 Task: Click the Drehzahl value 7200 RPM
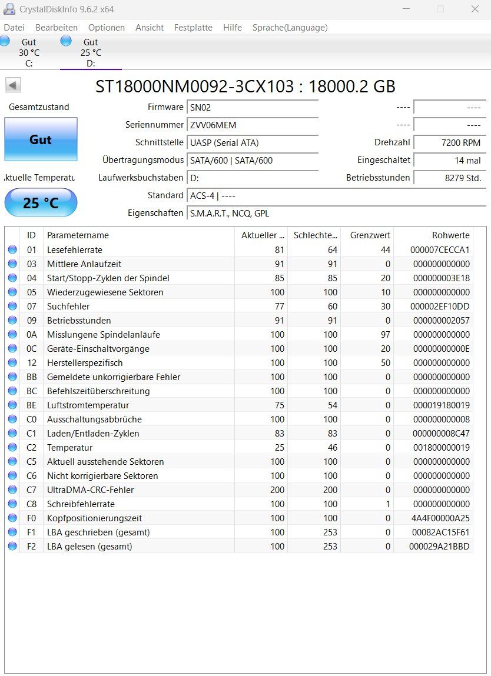450,143
